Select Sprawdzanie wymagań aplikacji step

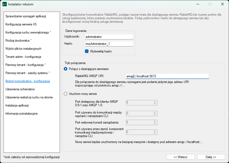click(x=26, y=16)
